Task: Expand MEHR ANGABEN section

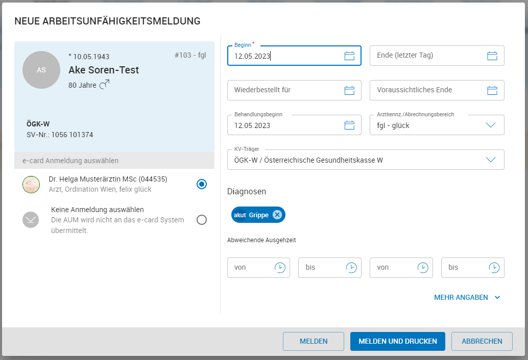Action: click(x=467, y=297)
